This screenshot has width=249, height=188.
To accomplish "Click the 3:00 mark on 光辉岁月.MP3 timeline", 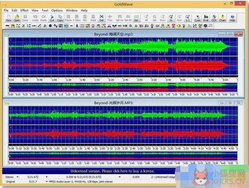I will pos(148,149).
